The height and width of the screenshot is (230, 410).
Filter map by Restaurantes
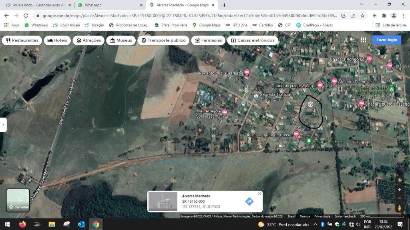(x=22, y=40)
